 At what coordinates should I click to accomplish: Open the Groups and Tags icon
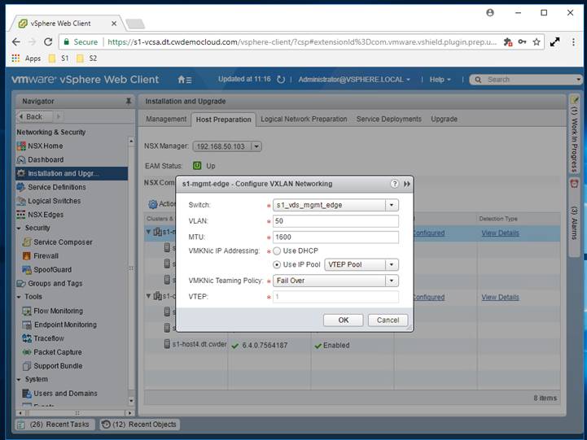coord(21,283)
